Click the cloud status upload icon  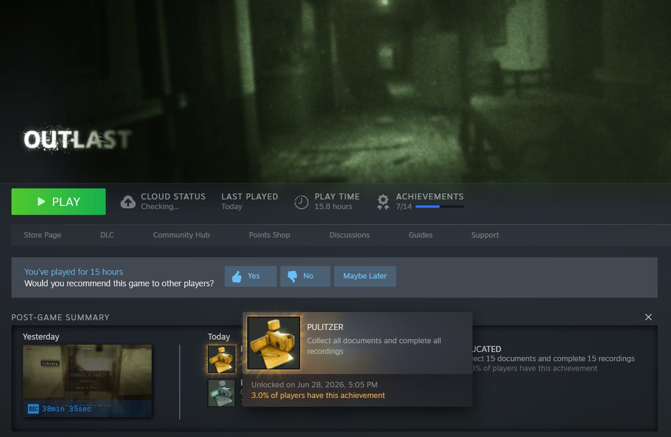[x=128, y=202]
